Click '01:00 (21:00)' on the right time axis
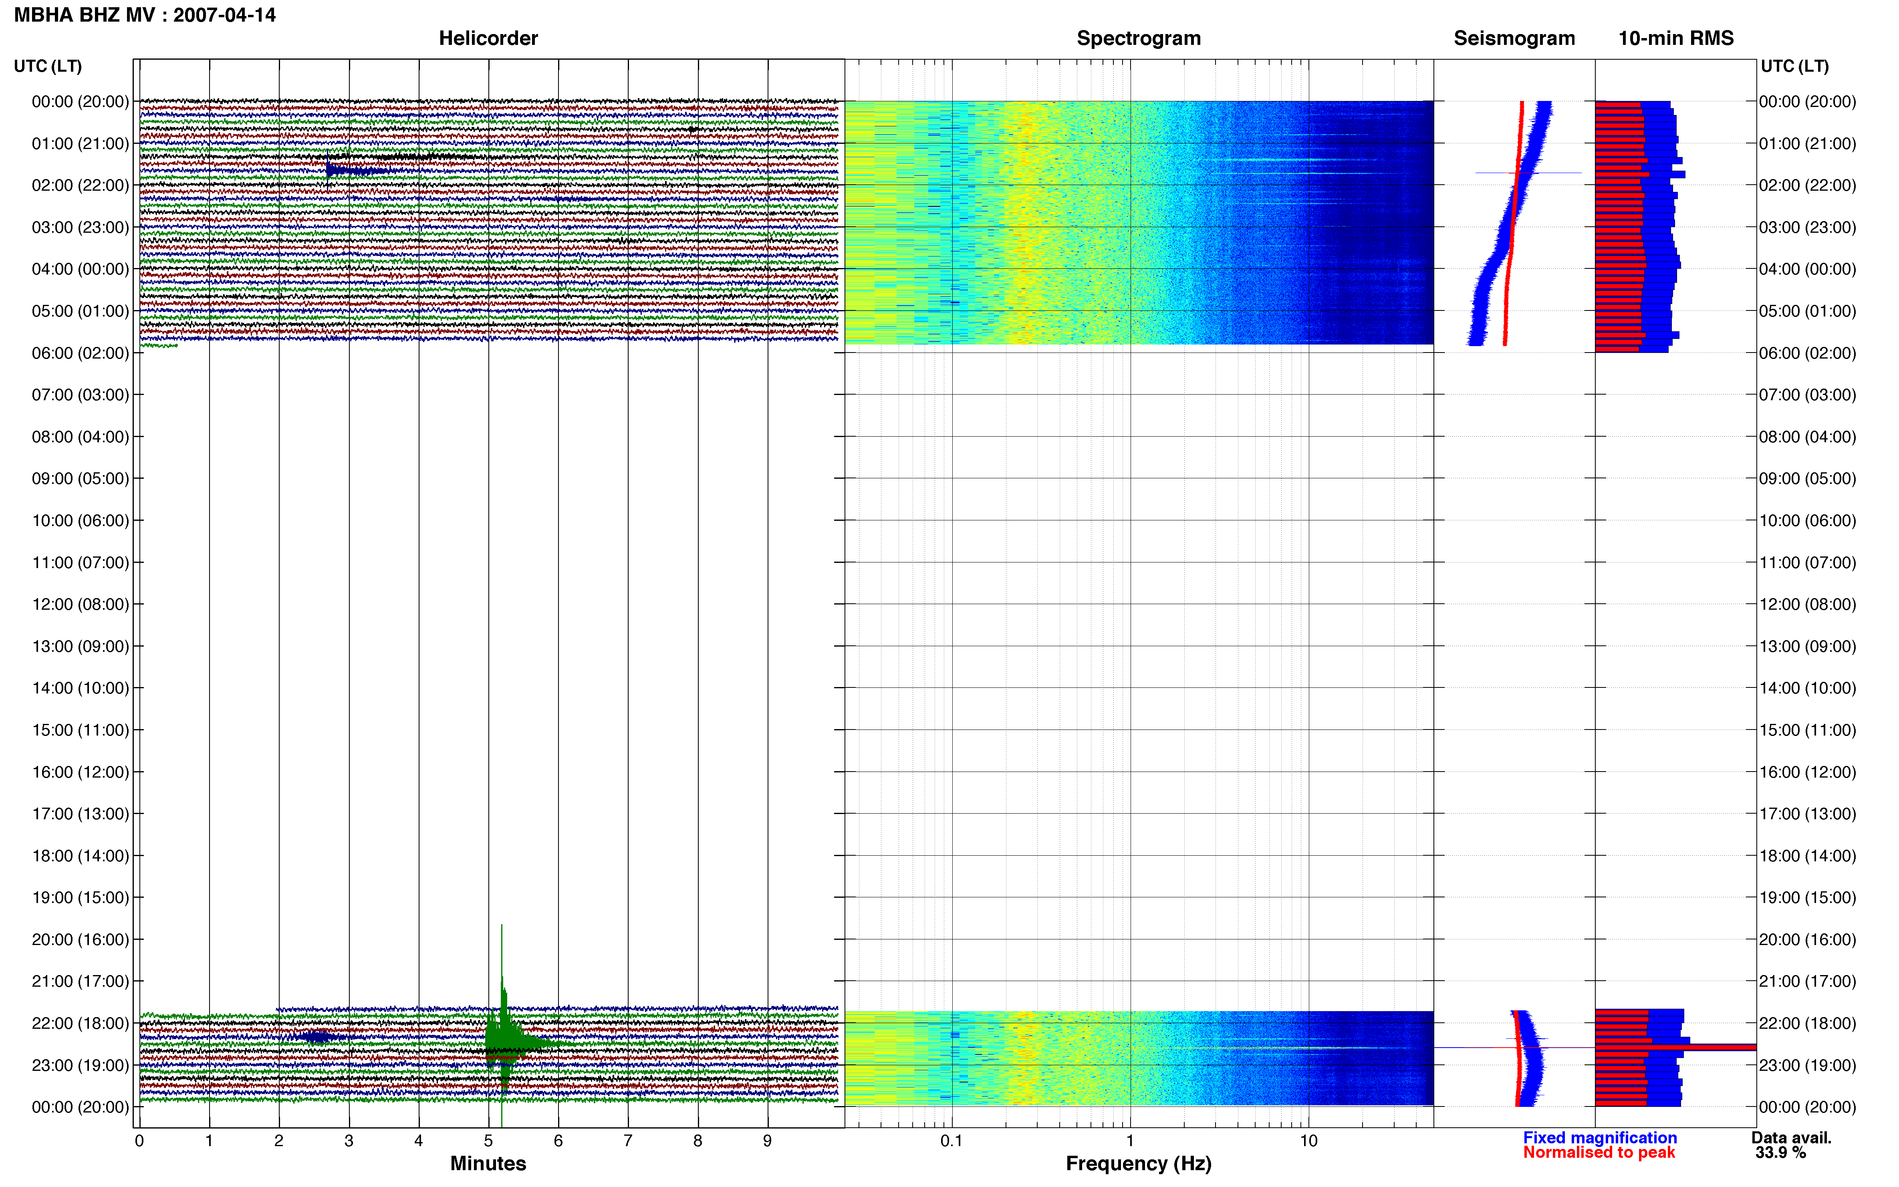1899x1187 pixels. [x=1807, y=144]
